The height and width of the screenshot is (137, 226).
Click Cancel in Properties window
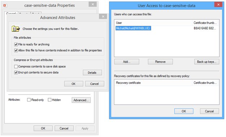pos(64,128)
